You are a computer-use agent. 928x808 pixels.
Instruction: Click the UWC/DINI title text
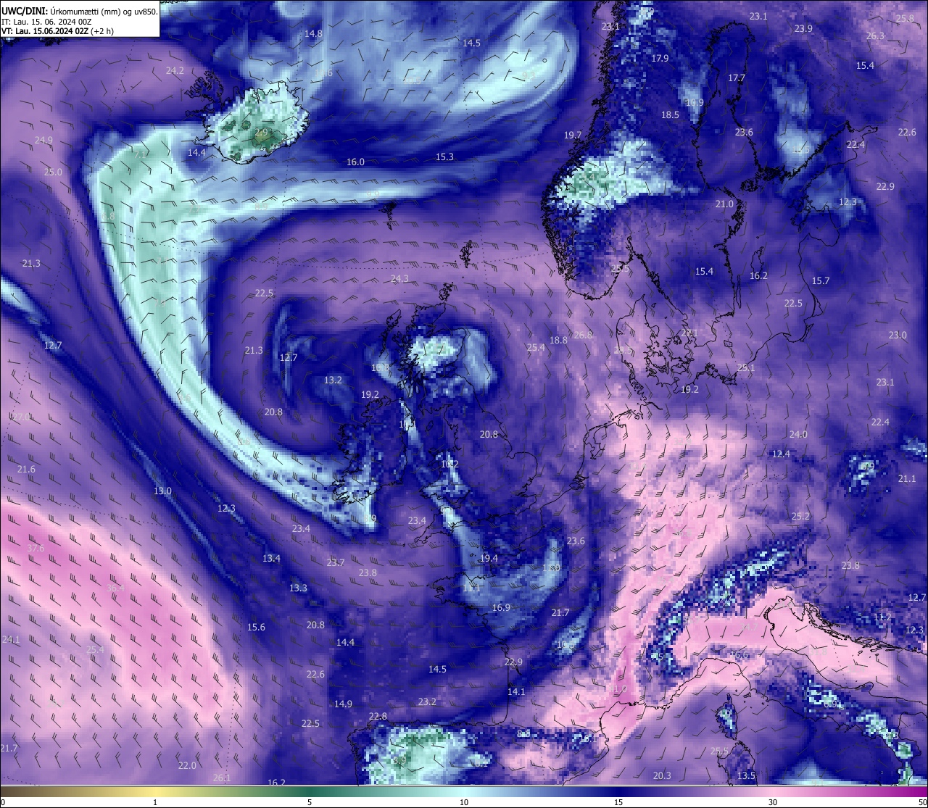pyautogui.click(x=25, y=11)
